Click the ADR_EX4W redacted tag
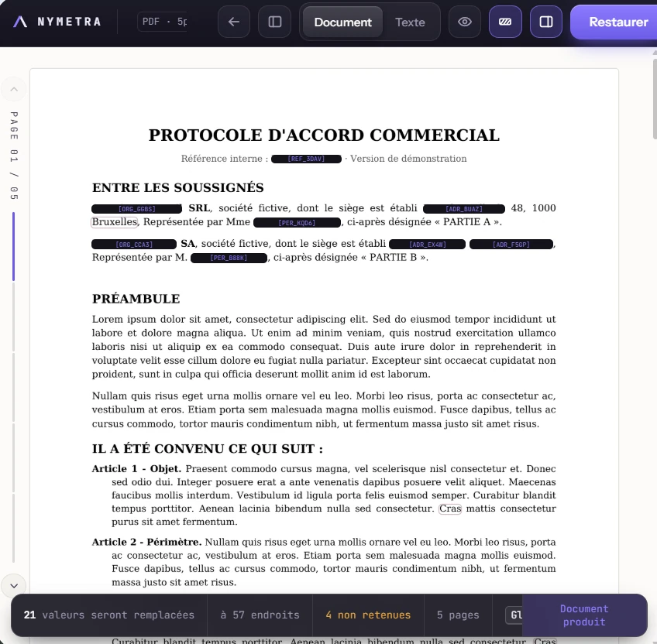The height and width of the screenshot is (644, 657). (428, 244)
